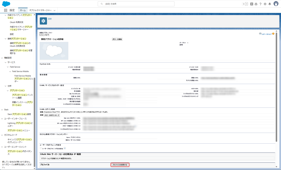Open 自動インストールアプリケーション in sidebar
281x170 pixels.
click(x=23, y=104)
